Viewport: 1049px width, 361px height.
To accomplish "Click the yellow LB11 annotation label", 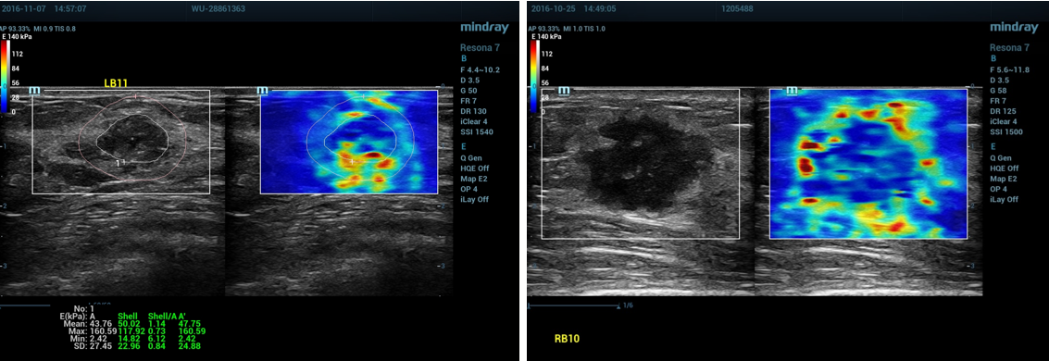I will point(115,83).
